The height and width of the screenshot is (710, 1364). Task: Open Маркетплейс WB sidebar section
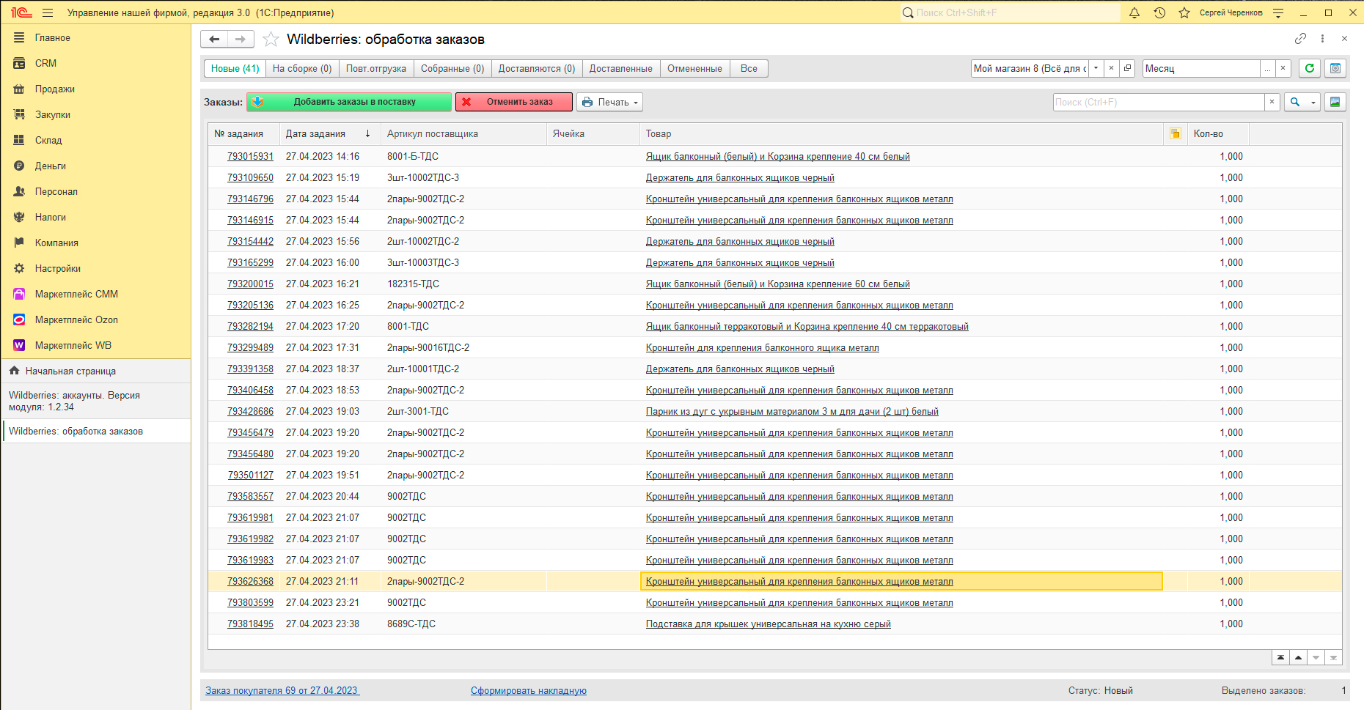73,345
